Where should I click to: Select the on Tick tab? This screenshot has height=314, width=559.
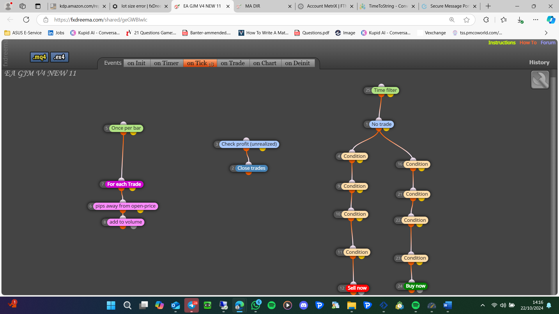click(x=200, y=63)
